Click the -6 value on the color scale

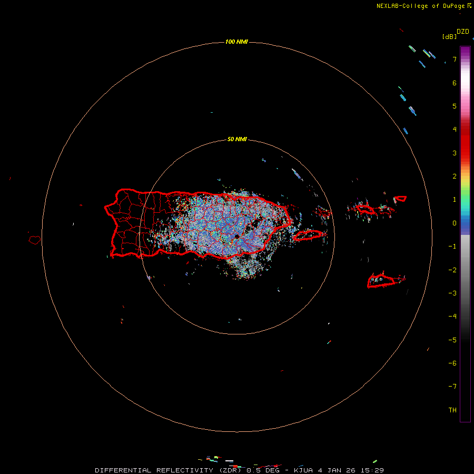pos(452,363)
